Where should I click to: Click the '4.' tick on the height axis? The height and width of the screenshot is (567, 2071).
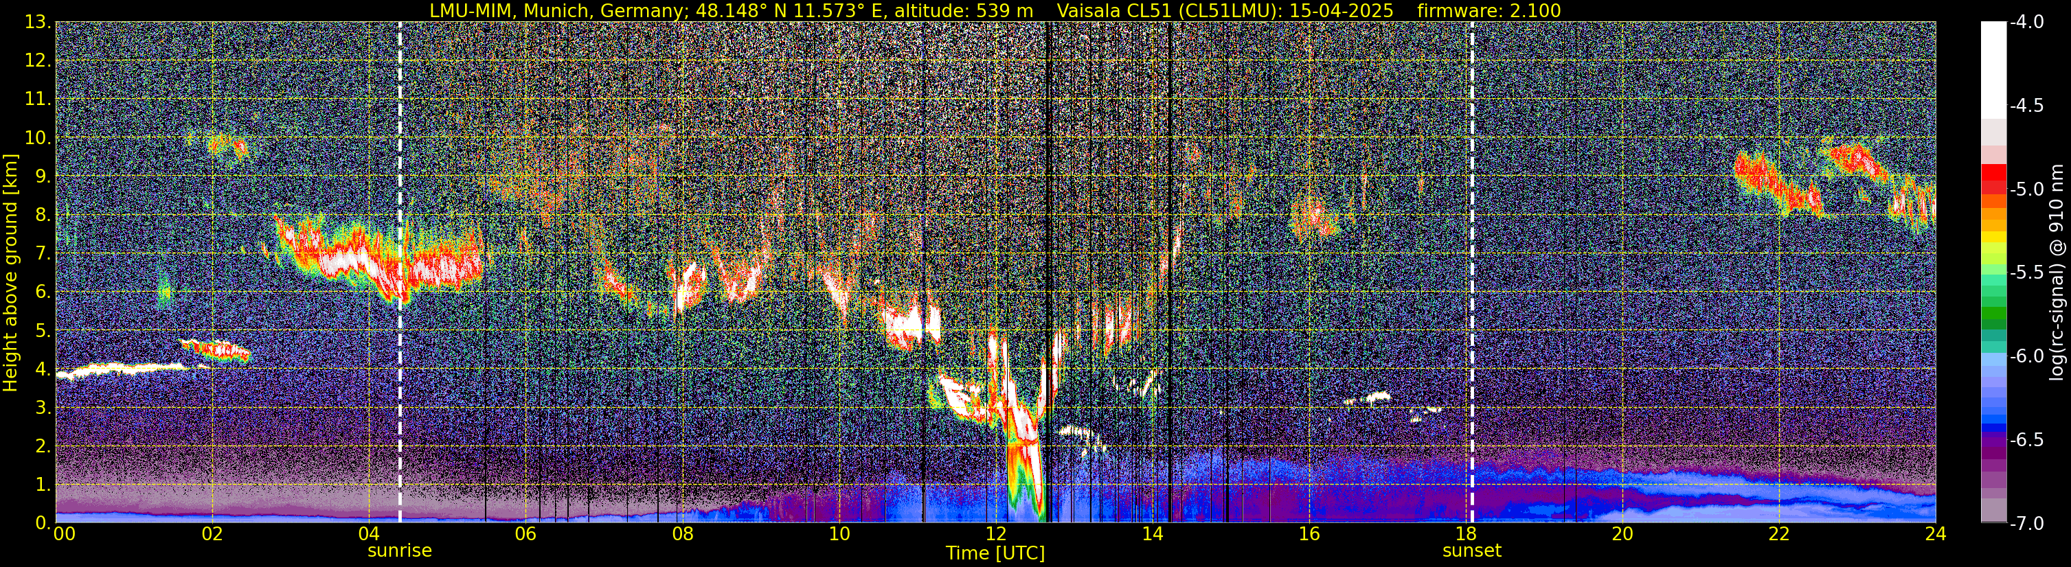(x=43, y=369)
